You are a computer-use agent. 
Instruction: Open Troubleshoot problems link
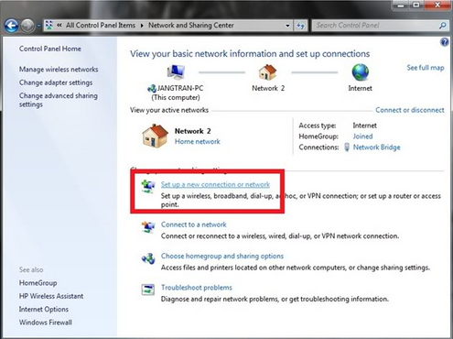point(197,288)
